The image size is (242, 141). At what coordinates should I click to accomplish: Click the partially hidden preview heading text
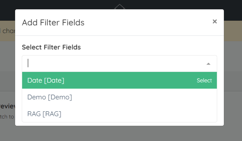tap(7, 106)
